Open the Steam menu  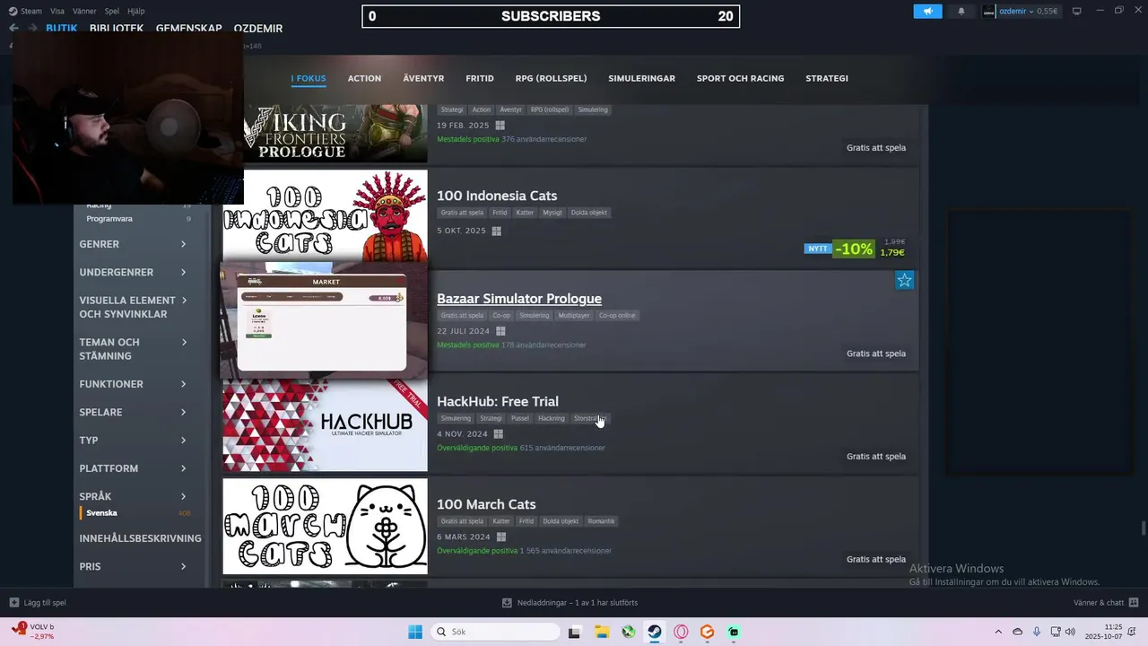tap(30, 11)
